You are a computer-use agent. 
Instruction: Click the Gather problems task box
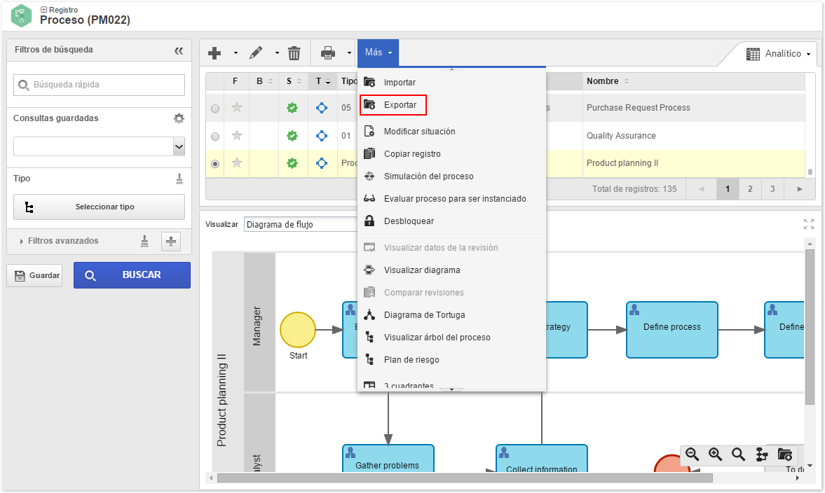pyautogui.click(x=388, y=458)
